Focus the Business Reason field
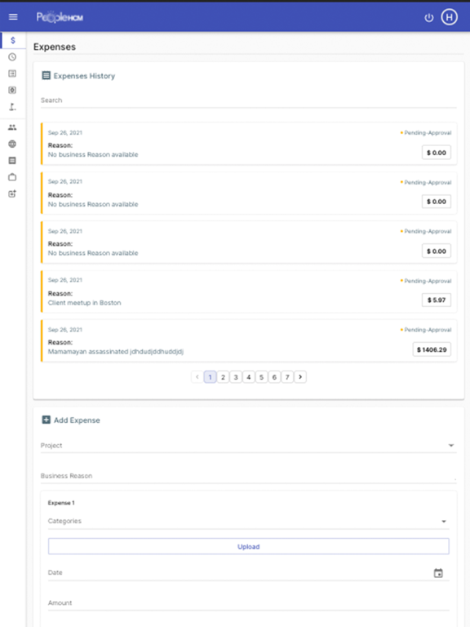The height and width of the screenshot is (627, 470). [248, 476]
